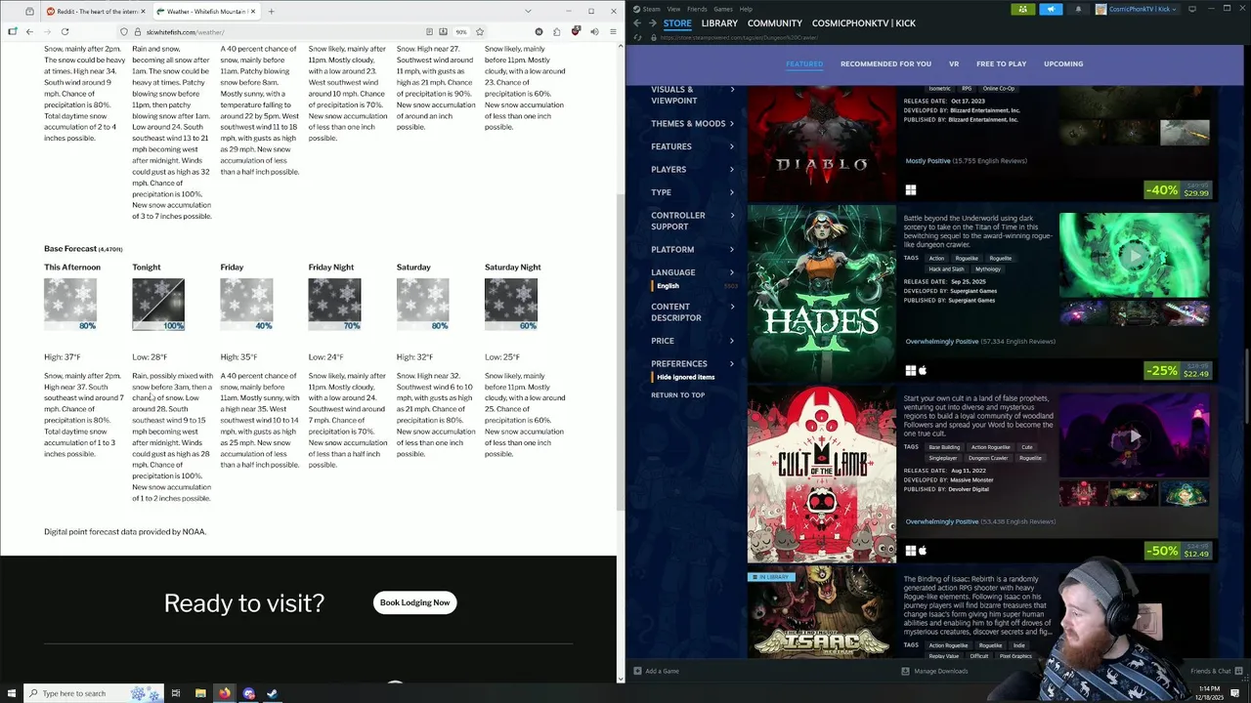Viewport: 1251px width, 703px height.
Task: Open the Steam menu in Steam menu bar
Action: tap(650, 9)
